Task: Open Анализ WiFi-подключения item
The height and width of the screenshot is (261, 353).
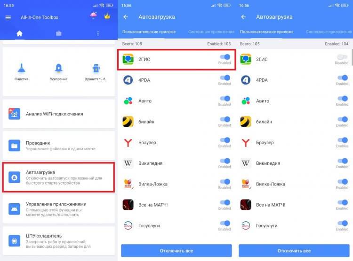Action: pos(58,114)
